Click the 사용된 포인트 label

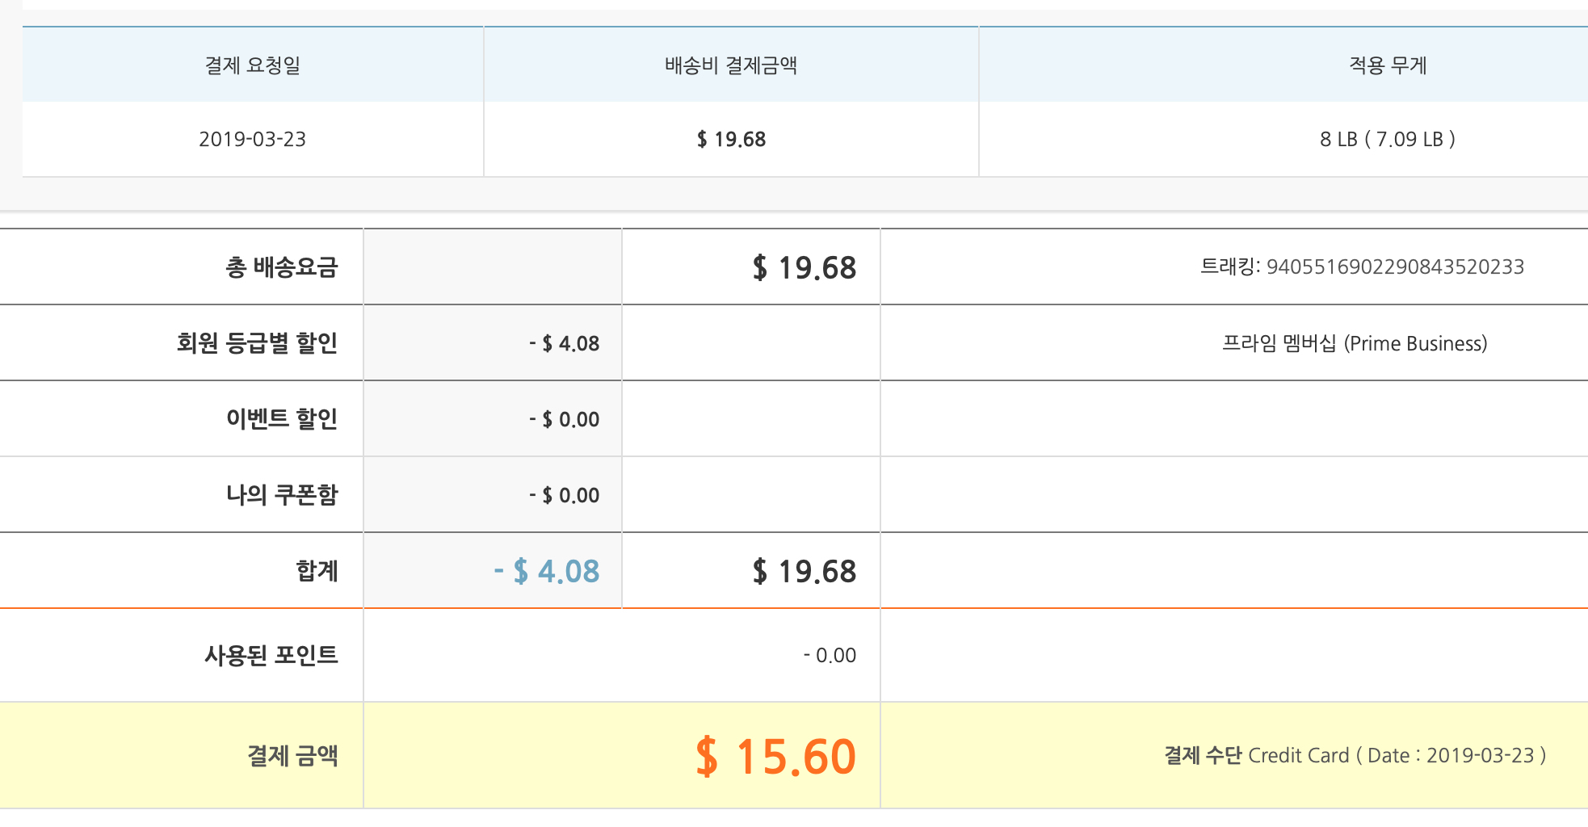tap(271, 655)
